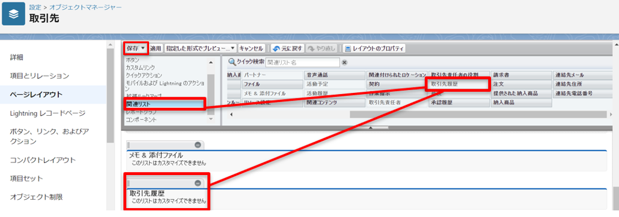
Task: Click the 契約 palette item
Action: pos(397,84)
